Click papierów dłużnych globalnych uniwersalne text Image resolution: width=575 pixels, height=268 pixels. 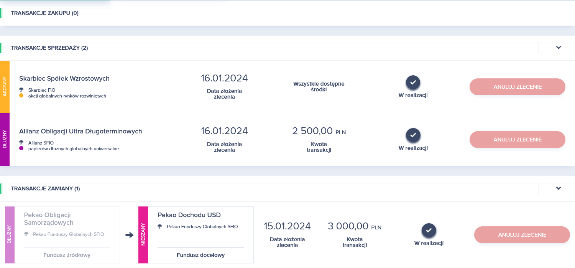tap(74, 149)
